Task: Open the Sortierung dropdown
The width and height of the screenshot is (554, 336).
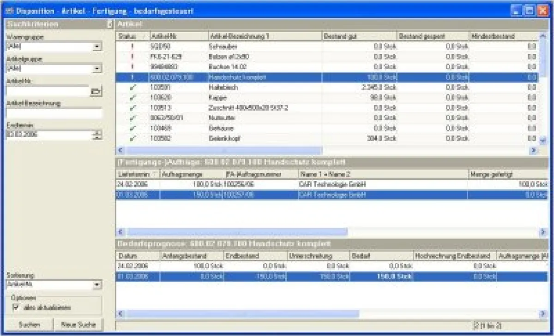Action: click(x=98, y=284)
